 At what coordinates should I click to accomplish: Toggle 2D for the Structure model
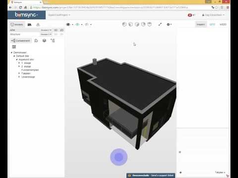pyautogui.click(x=61, y=34)
